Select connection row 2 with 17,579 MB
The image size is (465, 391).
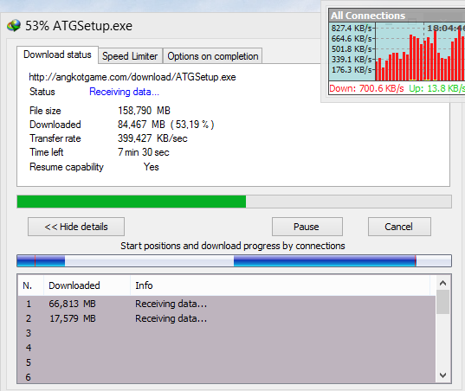tap(227, 318)
